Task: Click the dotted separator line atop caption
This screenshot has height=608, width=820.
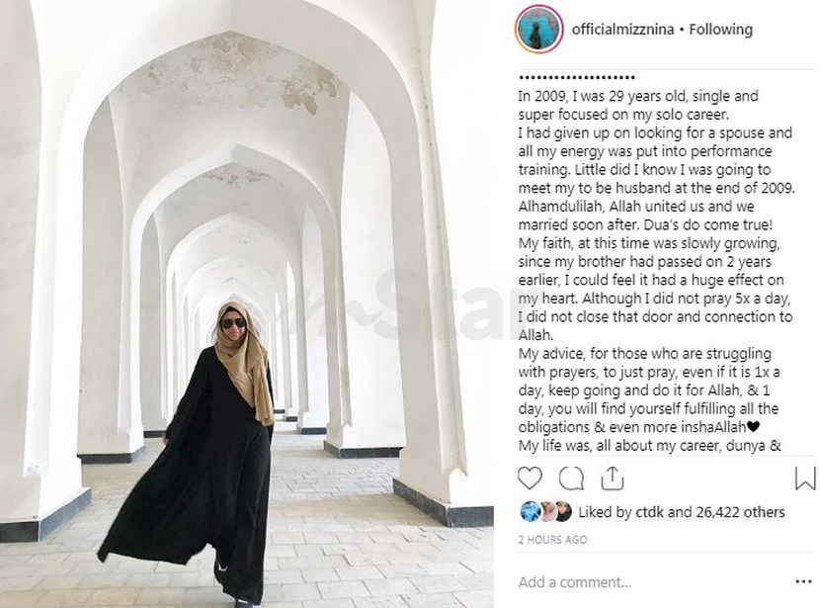Action: pyautogui.click(x=576, y=77)
